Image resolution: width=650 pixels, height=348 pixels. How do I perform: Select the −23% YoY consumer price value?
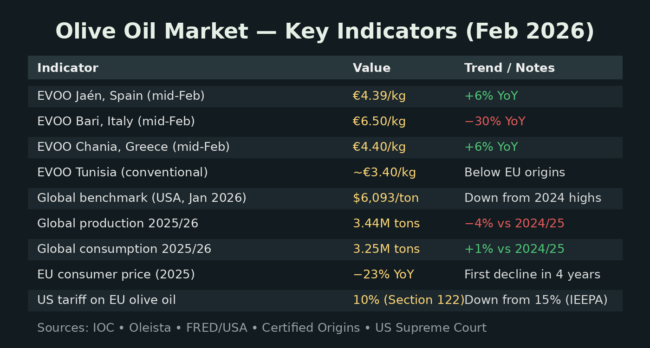383,275
